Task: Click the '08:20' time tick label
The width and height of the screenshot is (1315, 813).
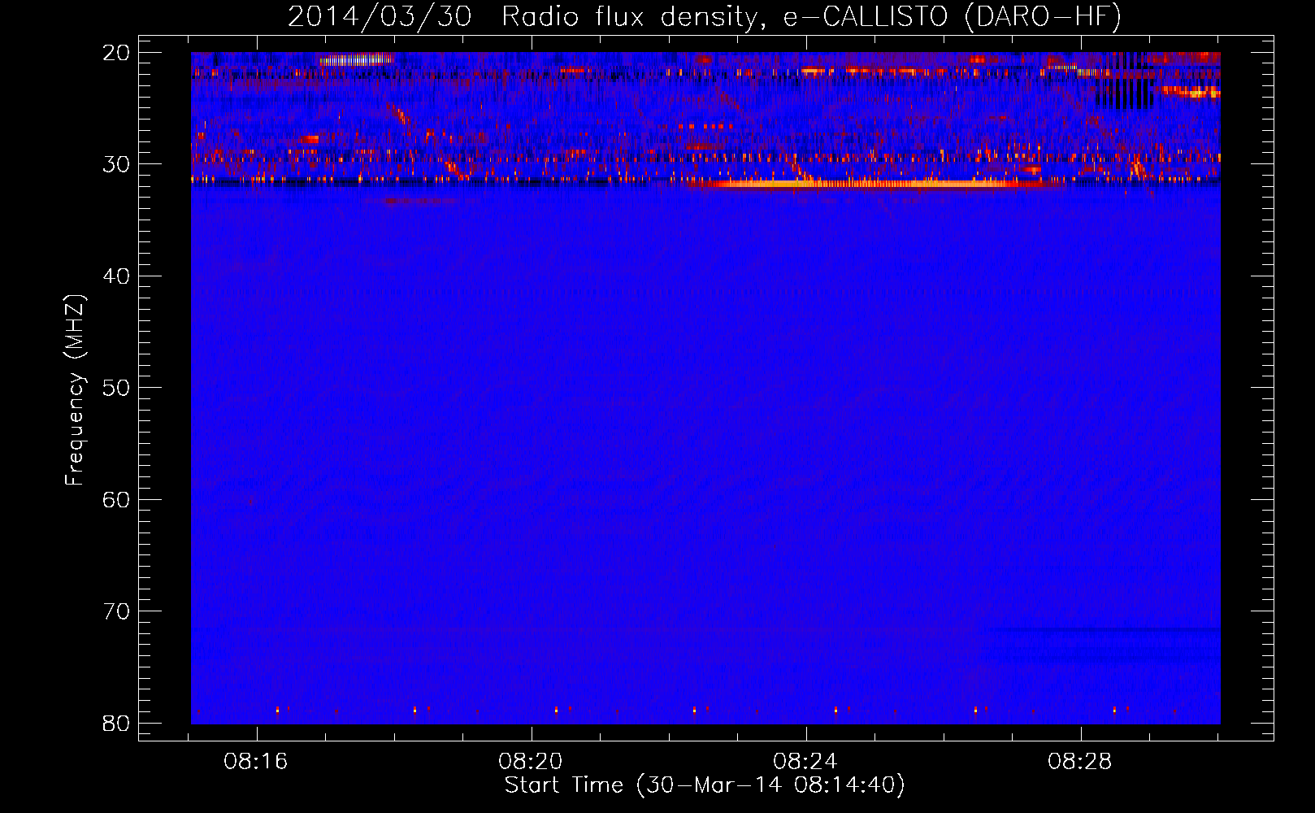Action: (x=531, y=762)
